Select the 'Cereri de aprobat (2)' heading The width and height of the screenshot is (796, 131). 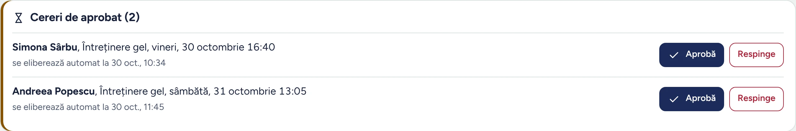click(85, 17)
